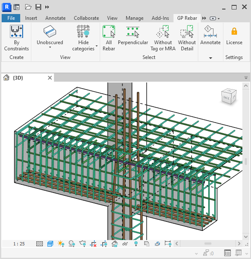Click Temporary View Properties icon
This screenshot has width=251, height=259.
tap(147, 244)
